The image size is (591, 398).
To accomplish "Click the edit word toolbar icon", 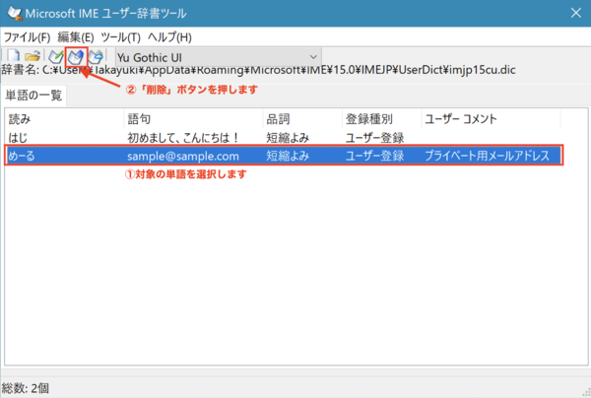I will tap(97, 56).
